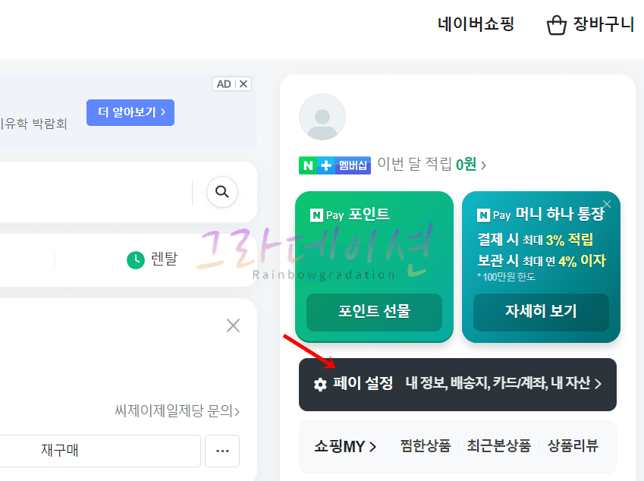This screenshot has width=644, height=481.
Task: Close the ad with the X
Action: (x=243, y=83)
